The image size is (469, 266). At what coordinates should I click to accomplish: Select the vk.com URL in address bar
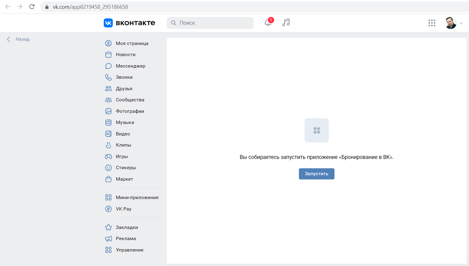[x=90, y=7]
